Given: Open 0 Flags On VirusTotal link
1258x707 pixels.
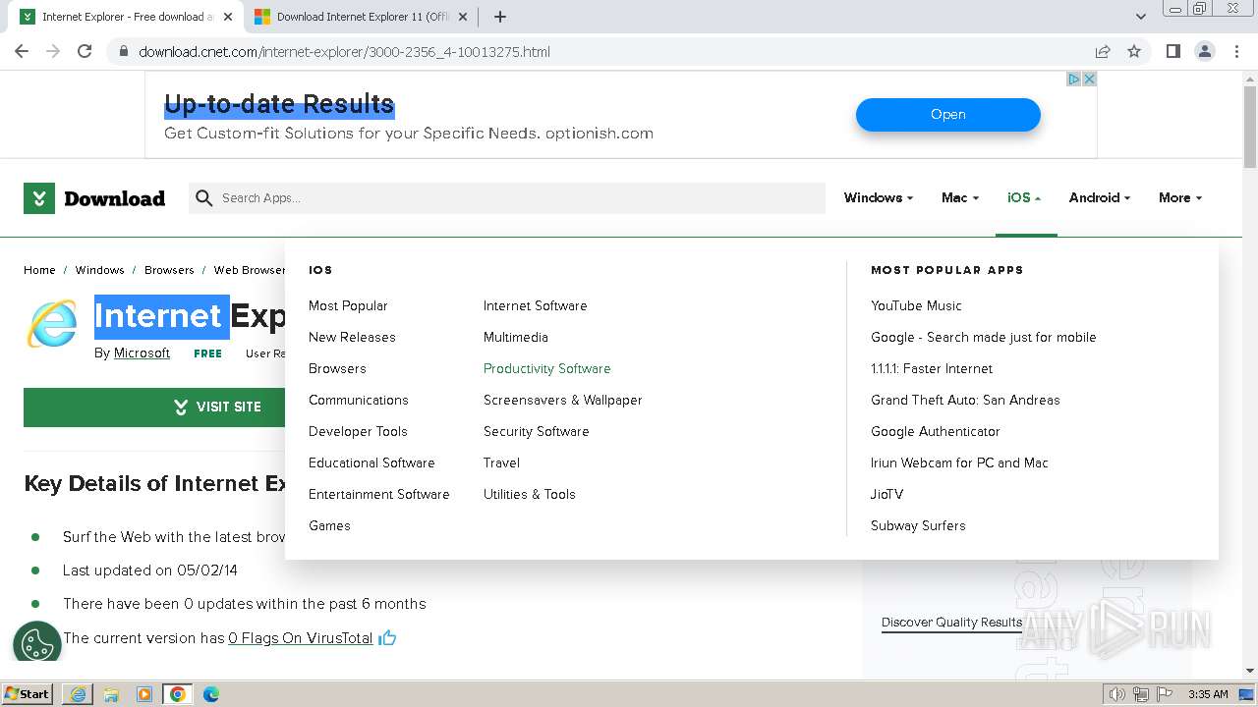Looking at the screenshot, I should tap(301, 638).
